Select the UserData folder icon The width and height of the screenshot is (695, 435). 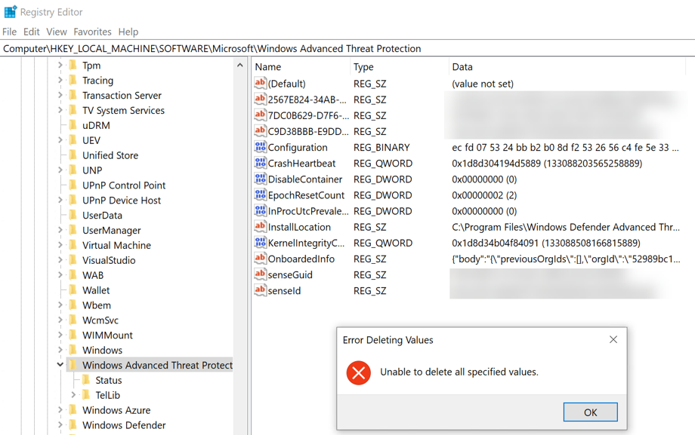pyautogui.click(x=73, y=215)
